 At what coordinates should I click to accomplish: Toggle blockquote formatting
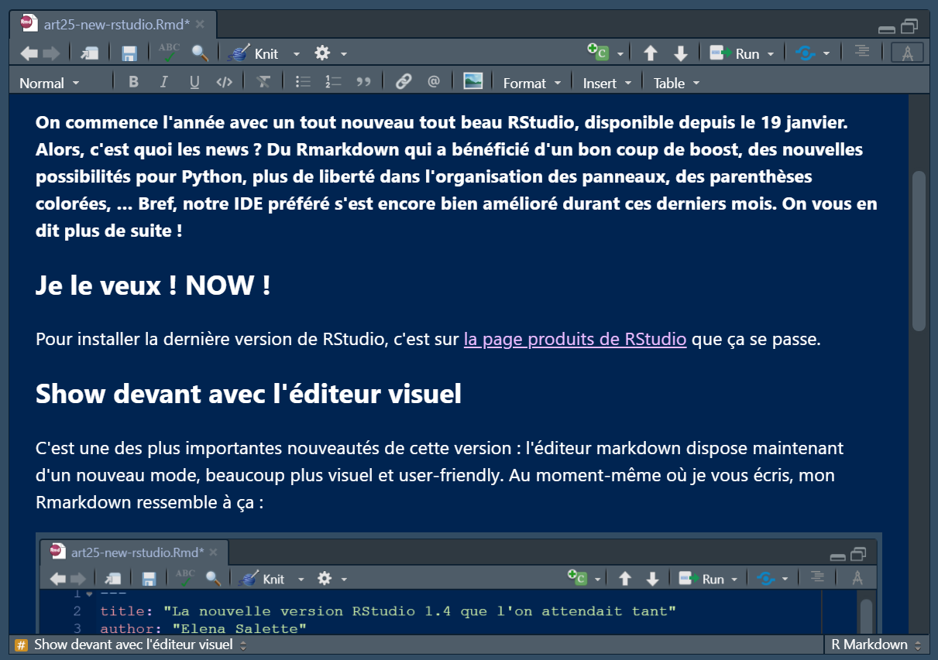click(363, 82)
